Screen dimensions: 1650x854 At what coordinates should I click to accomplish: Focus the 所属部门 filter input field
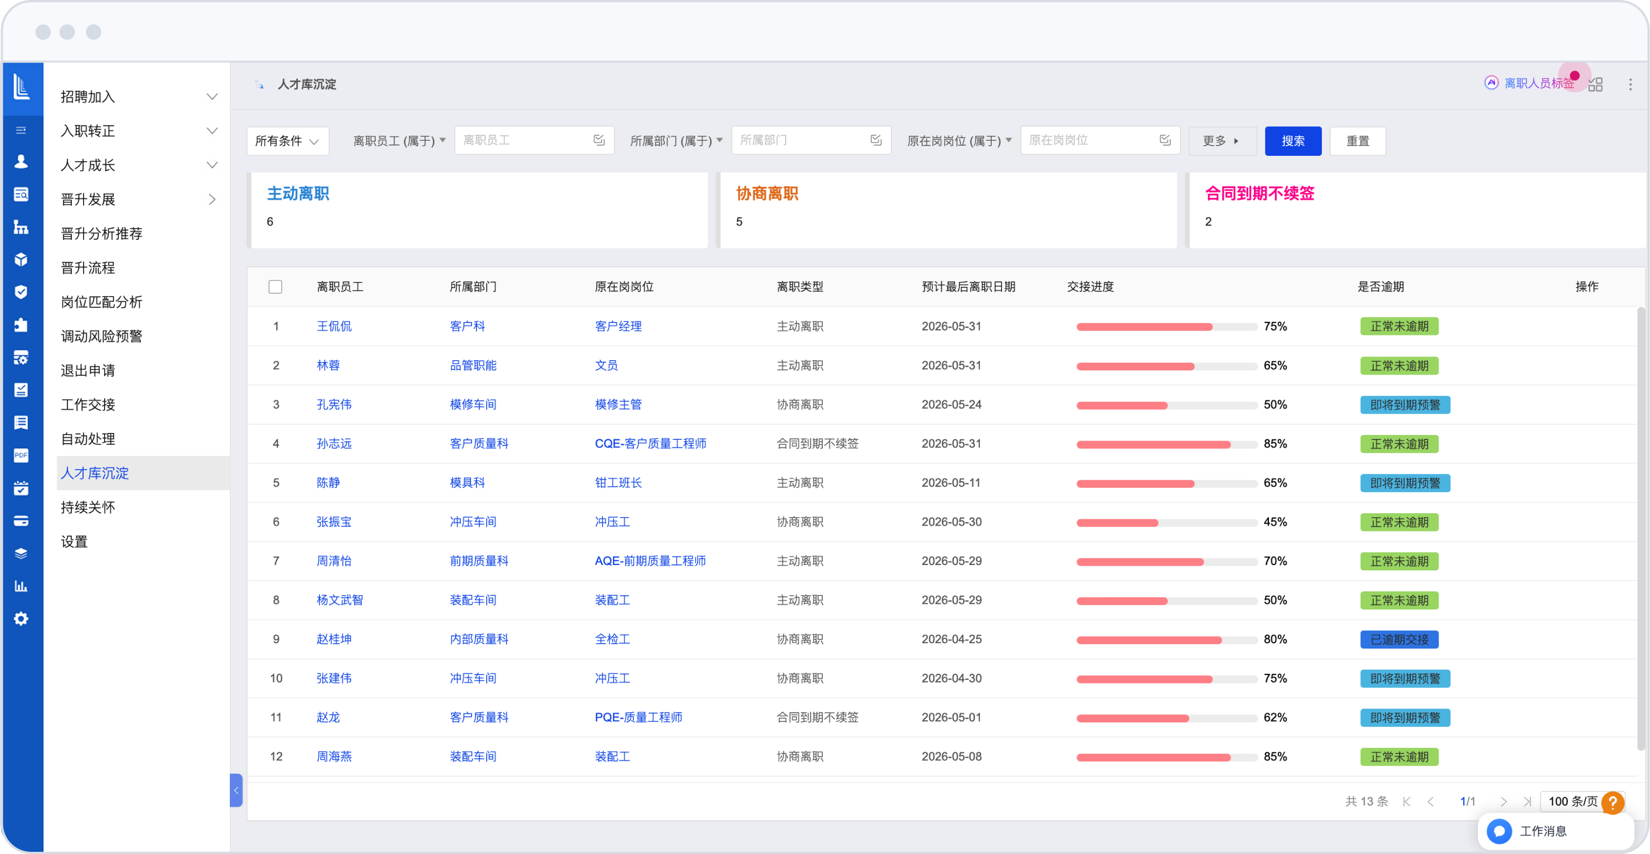coord(811,140)
